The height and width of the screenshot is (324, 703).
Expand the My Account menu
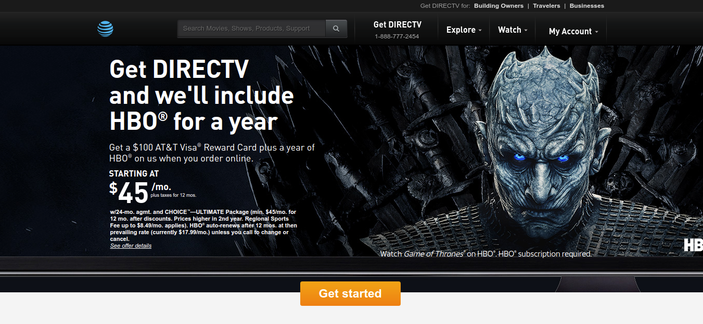pos(573,31)
